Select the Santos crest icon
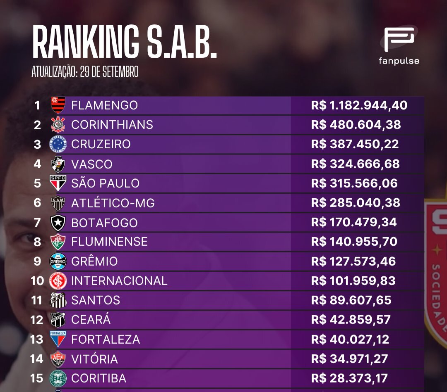Image resolution: width=447 pixels, height=392 pixels. click(58, 300)
